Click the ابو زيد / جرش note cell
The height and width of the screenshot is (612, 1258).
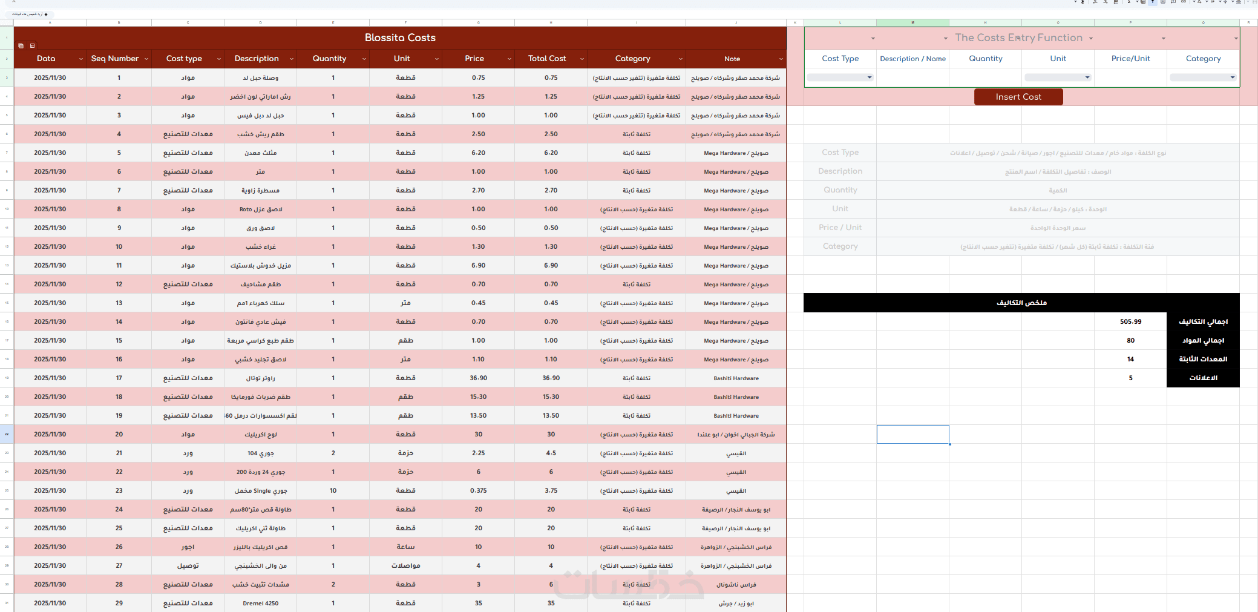click(736, 603)
